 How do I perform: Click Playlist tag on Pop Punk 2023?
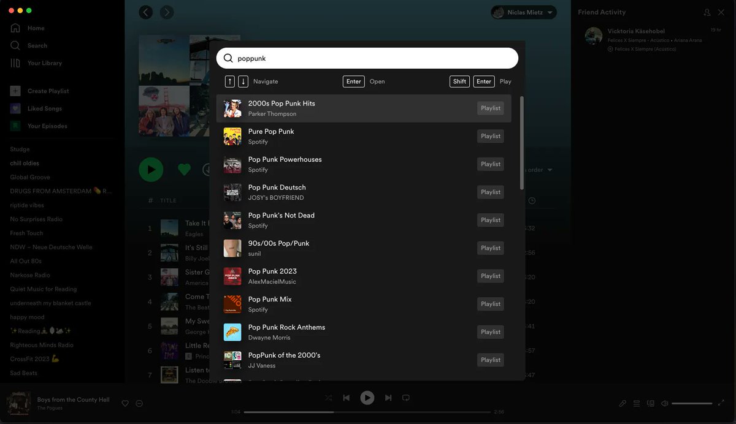pyautogui.click(x=491, y=276)
